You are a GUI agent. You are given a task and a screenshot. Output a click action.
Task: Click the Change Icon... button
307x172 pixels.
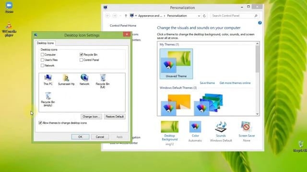pos(91,117)
